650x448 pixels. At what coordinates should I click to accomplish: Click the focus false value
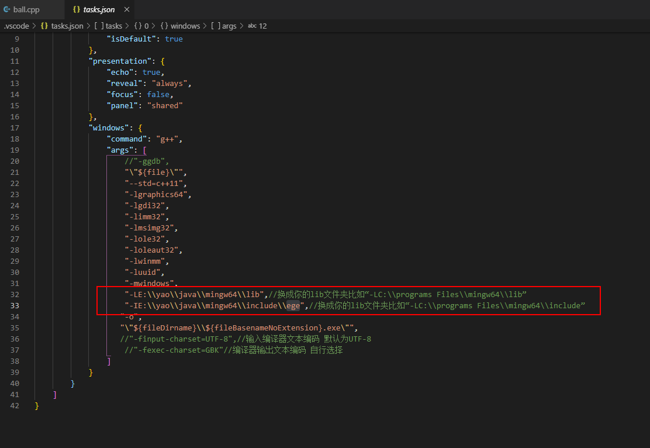[158, 94]
